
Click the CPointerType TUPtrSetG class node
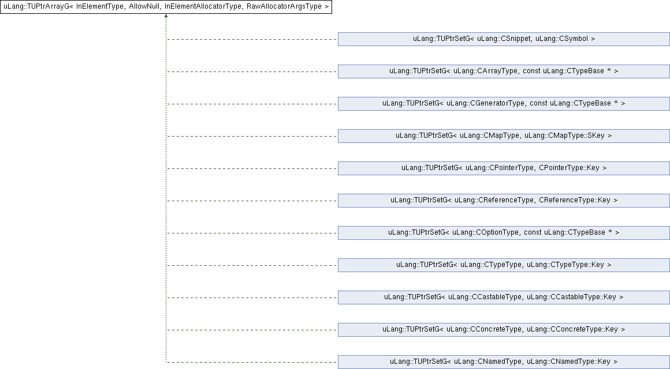click(x=504, y=168)
